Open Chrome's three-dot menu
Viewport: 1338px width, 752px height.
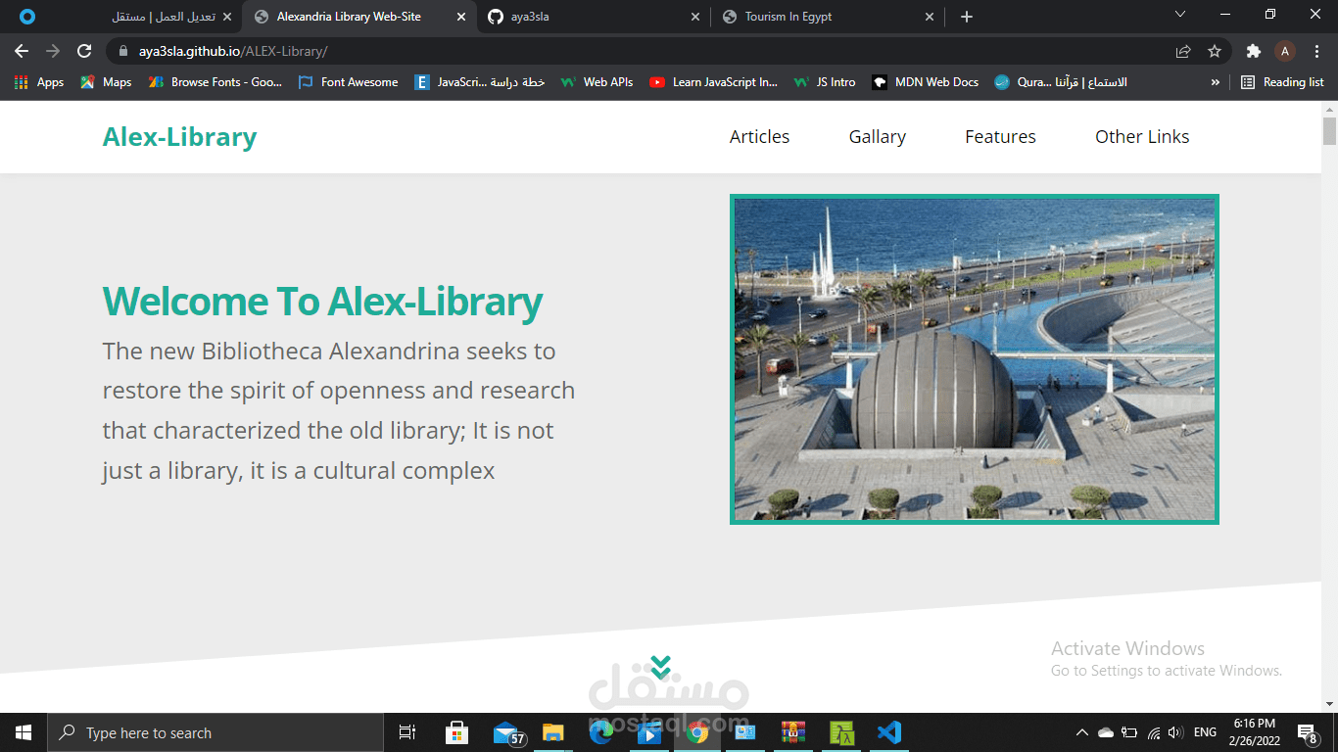[x=1316, y=51]
